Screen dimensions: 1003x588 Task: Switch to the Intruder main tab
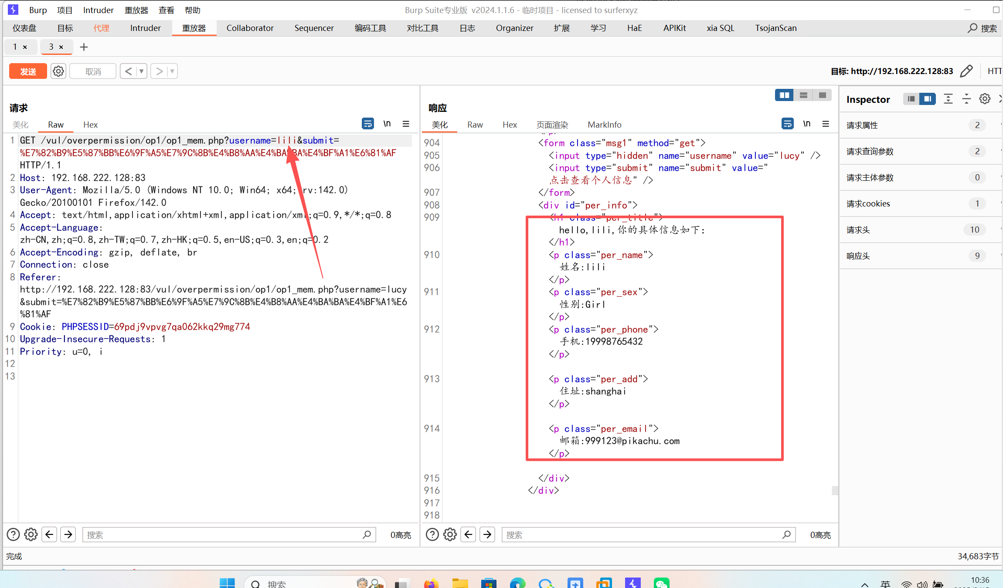(145, 28)
